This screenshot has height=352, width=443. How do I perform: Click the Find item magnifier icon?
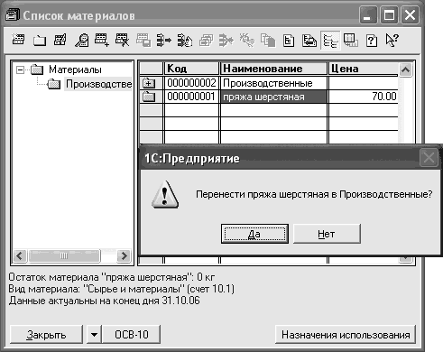[81, 41]
